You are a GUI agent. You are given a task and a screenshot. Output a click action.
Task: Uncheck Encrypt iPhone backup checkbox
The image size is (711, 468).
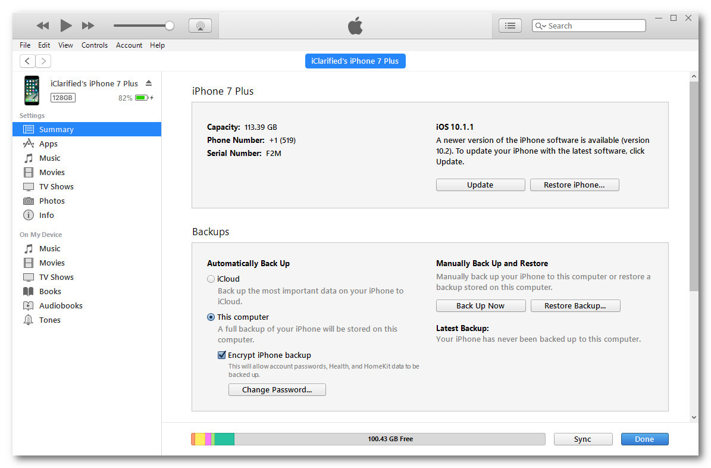222,355
